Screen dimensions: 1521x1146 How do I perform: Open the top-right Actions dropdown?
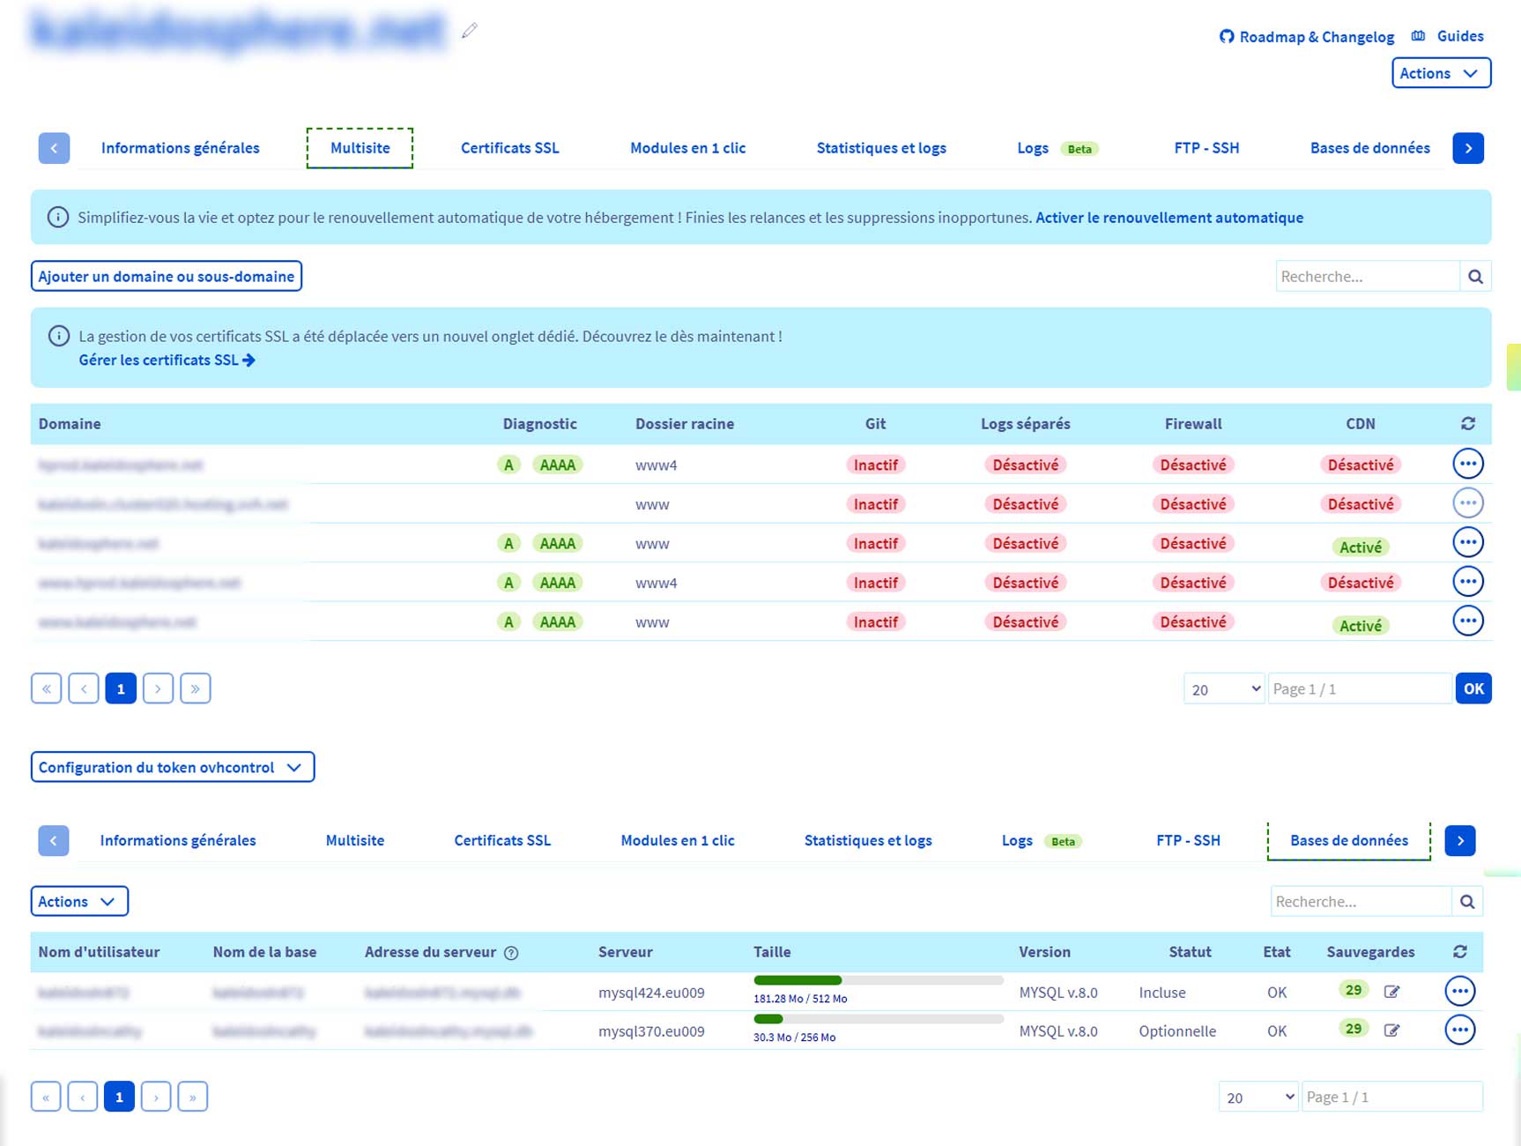pos(1440,73)
